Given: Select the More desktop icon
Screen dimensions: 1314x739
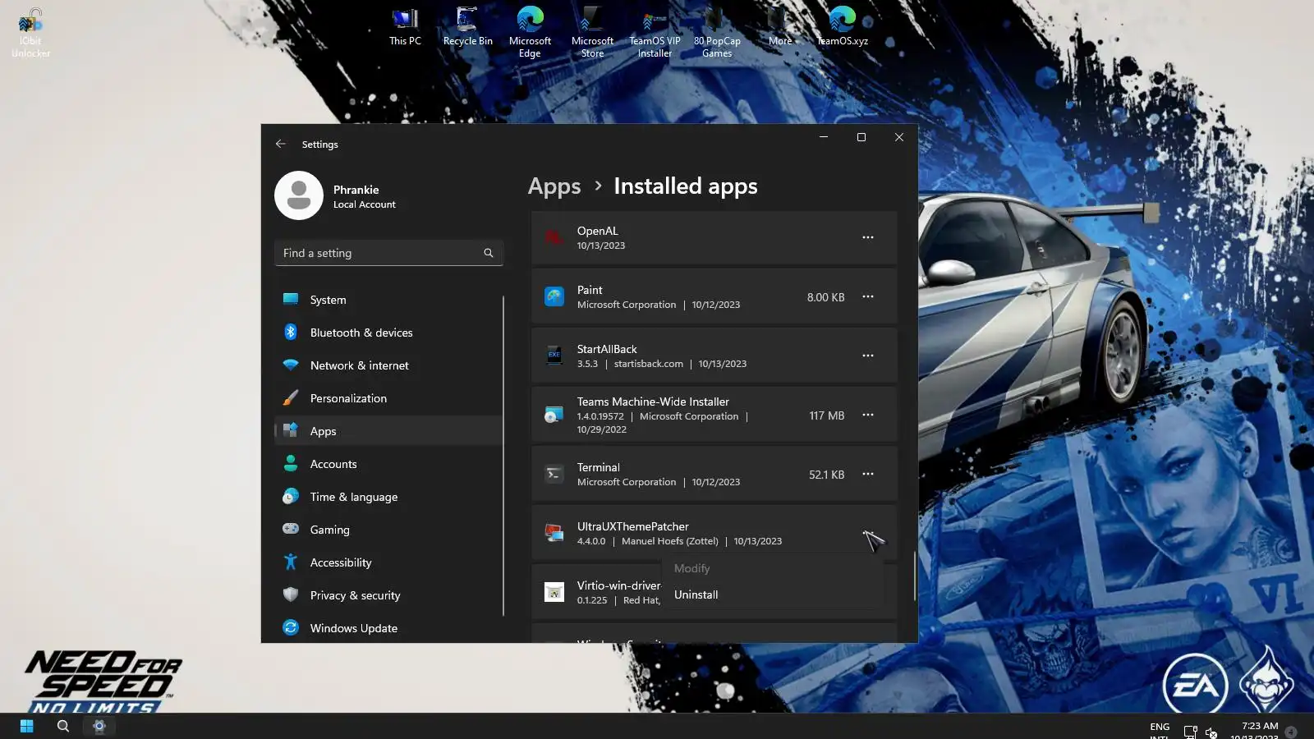Looking at the screenshot, I should (x=779, y=27).
